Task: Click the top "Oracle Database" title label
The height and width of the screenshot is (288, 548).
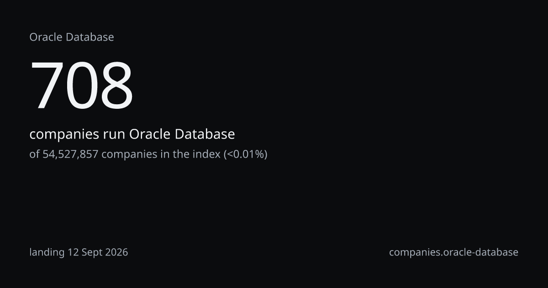Action: tap(72, 37)
